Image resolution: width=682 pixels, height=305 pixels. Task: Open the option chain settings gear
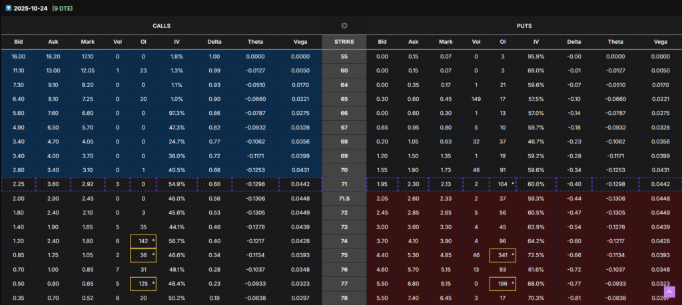pyautogui.click(x=344, y=26)
